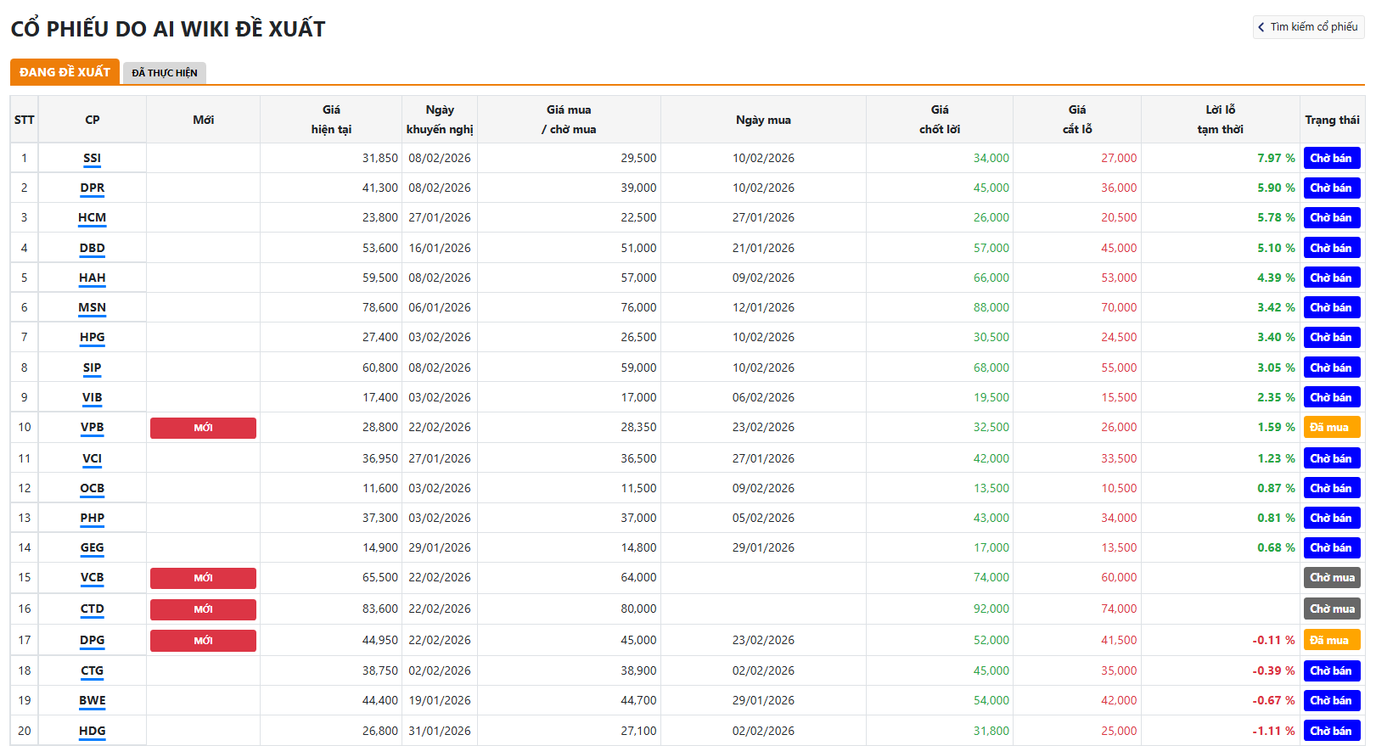This screenshot has height=746, width=1376.
Task: Open the SSI stock ticker link
Action: tap(92, 158)
